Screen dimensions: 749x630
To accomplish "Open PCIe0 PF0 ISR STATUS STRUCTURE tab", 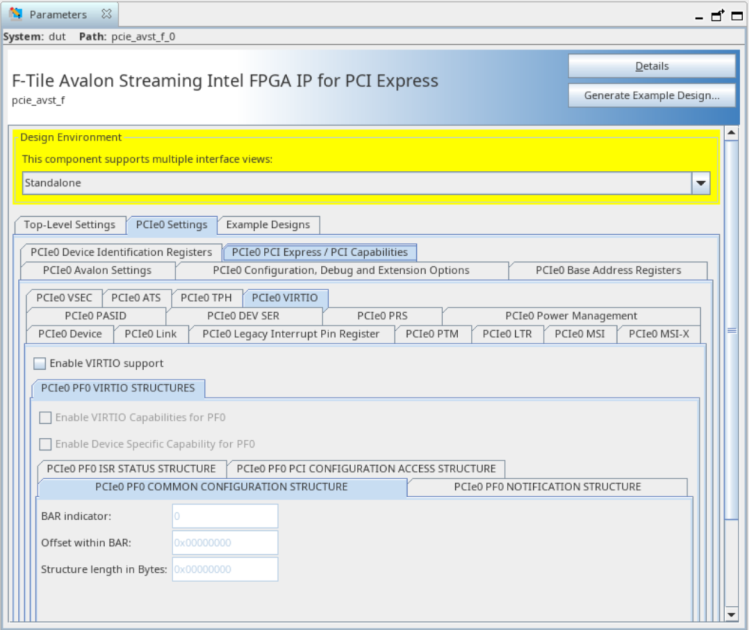I will coord(131,469).
